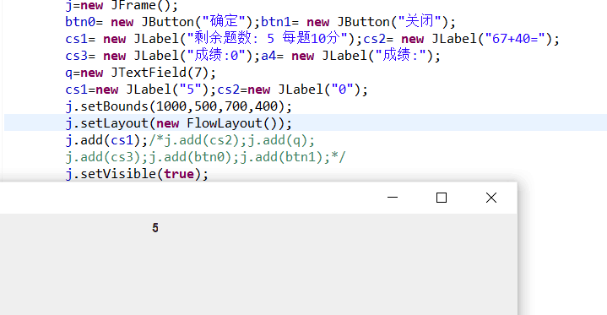Click the true keyword in setVisible
Screen dimensions: 607x315
click(178, 174)
